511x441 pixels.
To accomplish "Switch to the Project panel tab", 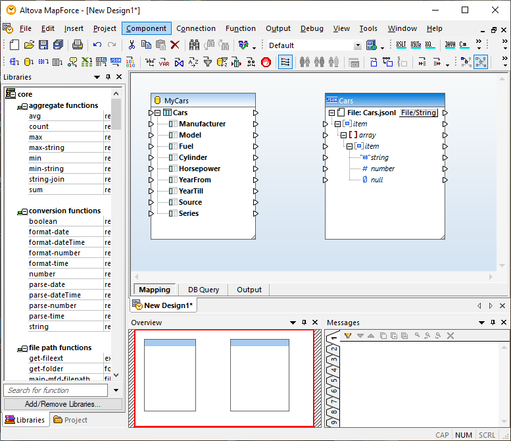I will (70, 420).
